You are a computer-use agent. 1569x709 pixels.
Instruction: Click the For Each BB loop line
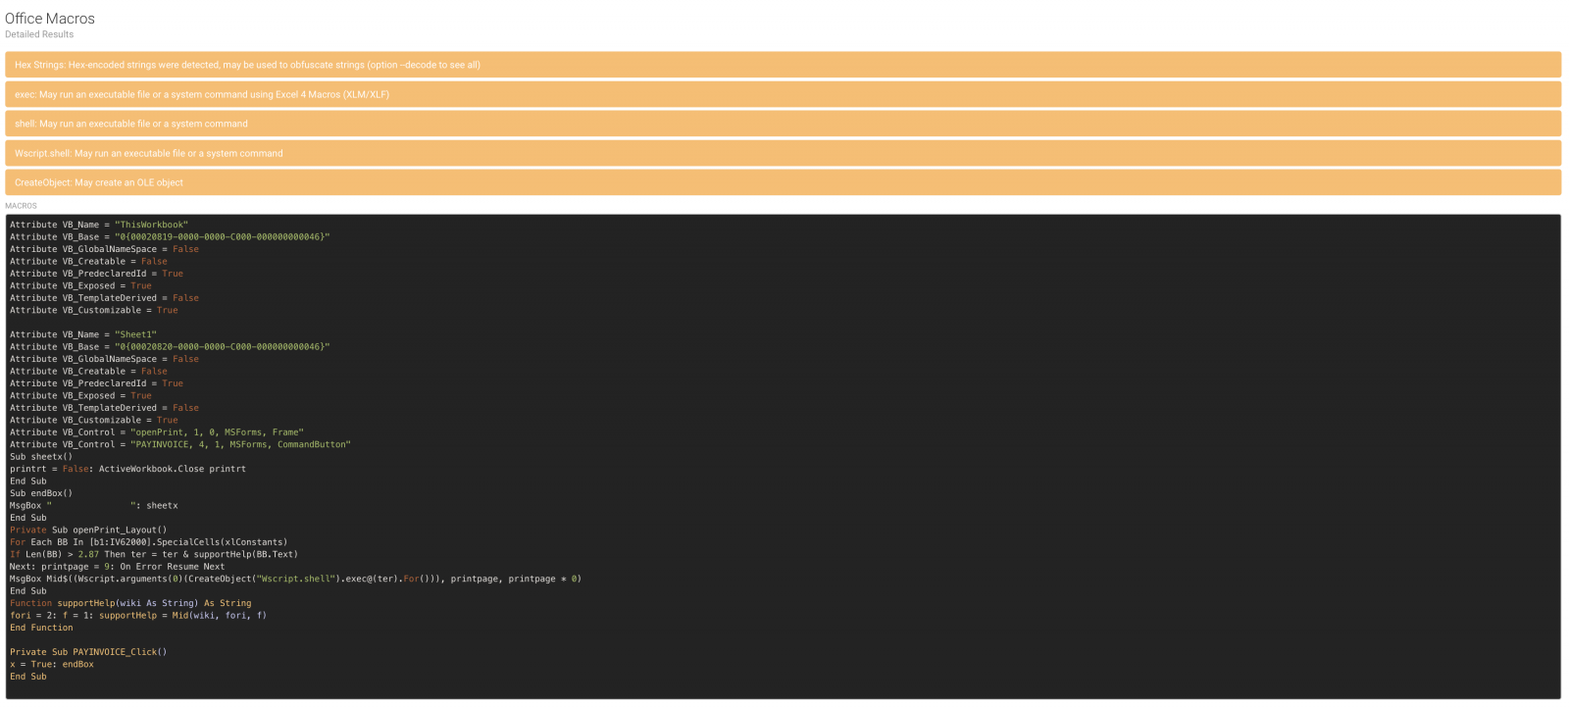[x=148, y=542]
